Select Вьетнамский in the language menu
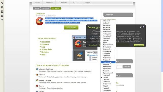Viewport: 163px width, 92px height. [108, 32]
